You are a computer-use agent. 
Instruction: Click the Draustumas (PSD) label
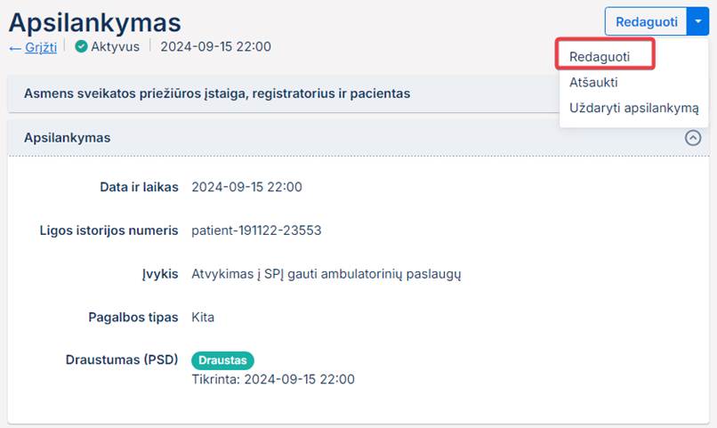(x=122, y=359)
